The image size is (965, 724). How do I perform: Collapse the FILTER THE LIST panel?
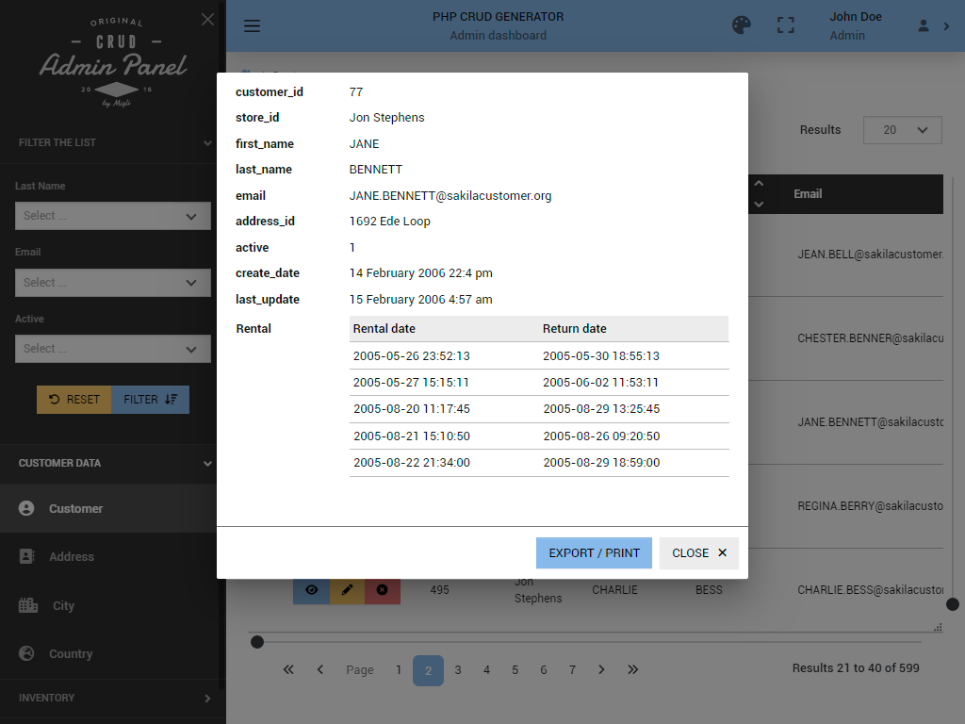tap(206, 143)
